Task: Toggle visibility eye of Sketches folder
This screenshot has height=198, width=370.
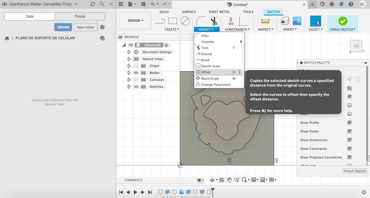Action: click(x=136, y=87)
